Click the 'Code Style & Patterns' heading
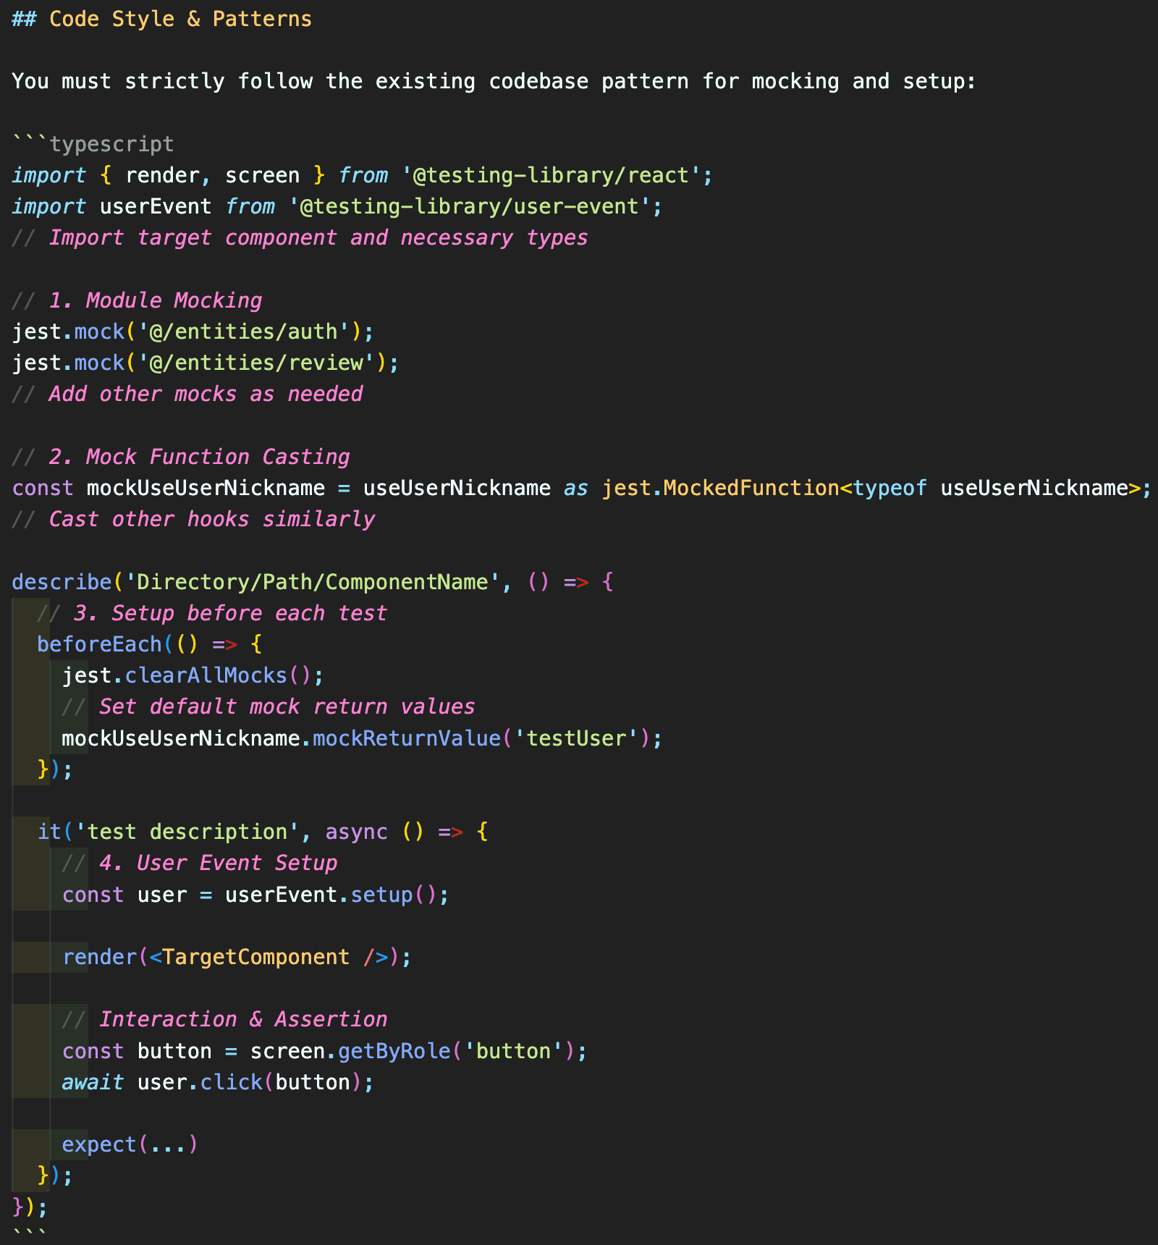Viewport: 1158px width, 1245px height. pos(179,19)
